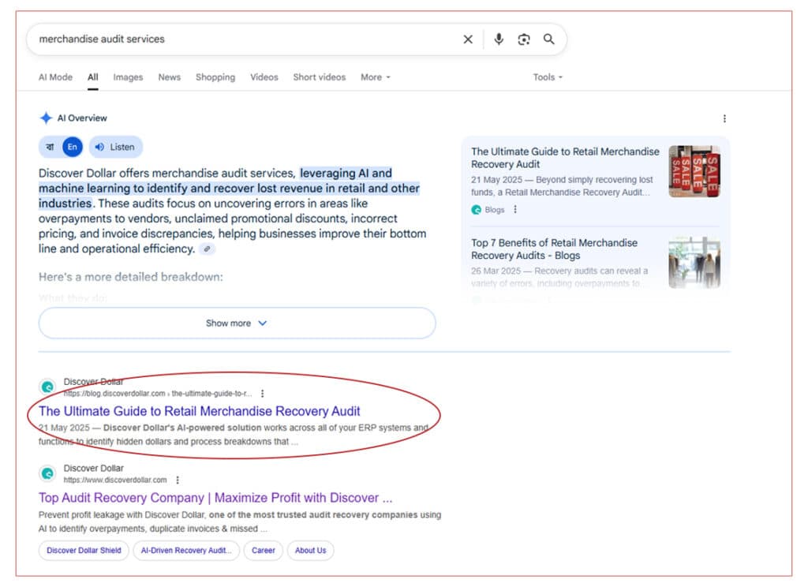
Task: Open Google Lens image search
Action: (x=524, y=39)
